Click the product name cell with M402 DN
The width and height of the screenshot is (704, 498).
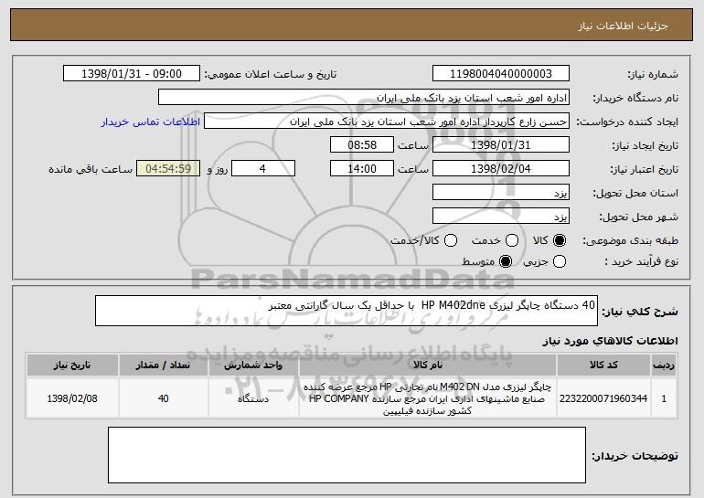(428, 398)
